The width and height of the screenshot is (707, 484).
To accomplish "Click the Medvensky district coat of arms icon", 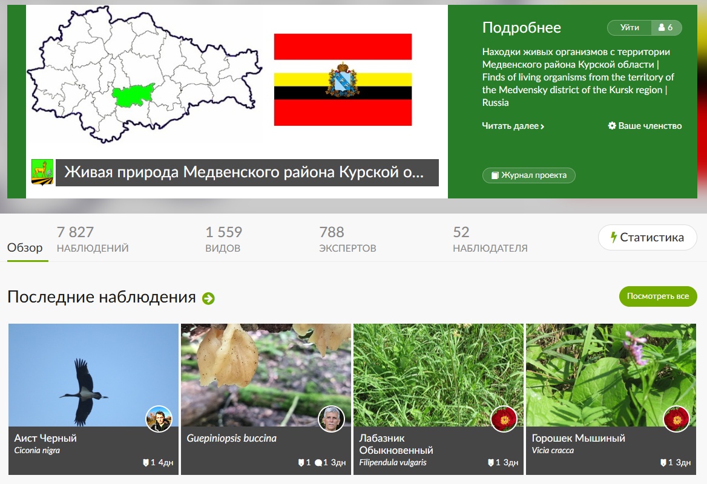I will click(x=42, y=172).
